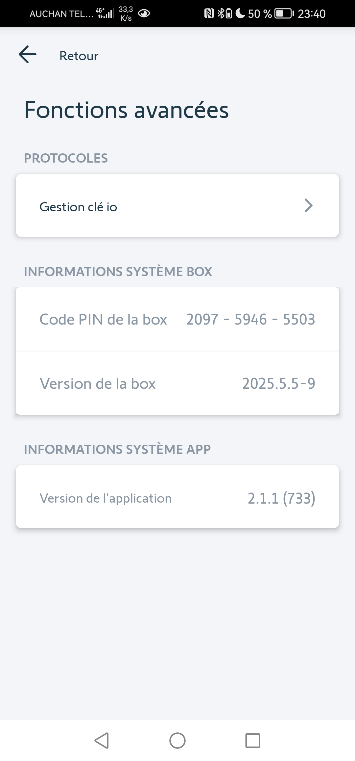Tap the box version number 2025.5.5-9
Screen dimensions: 355x761
coord(278,383)
